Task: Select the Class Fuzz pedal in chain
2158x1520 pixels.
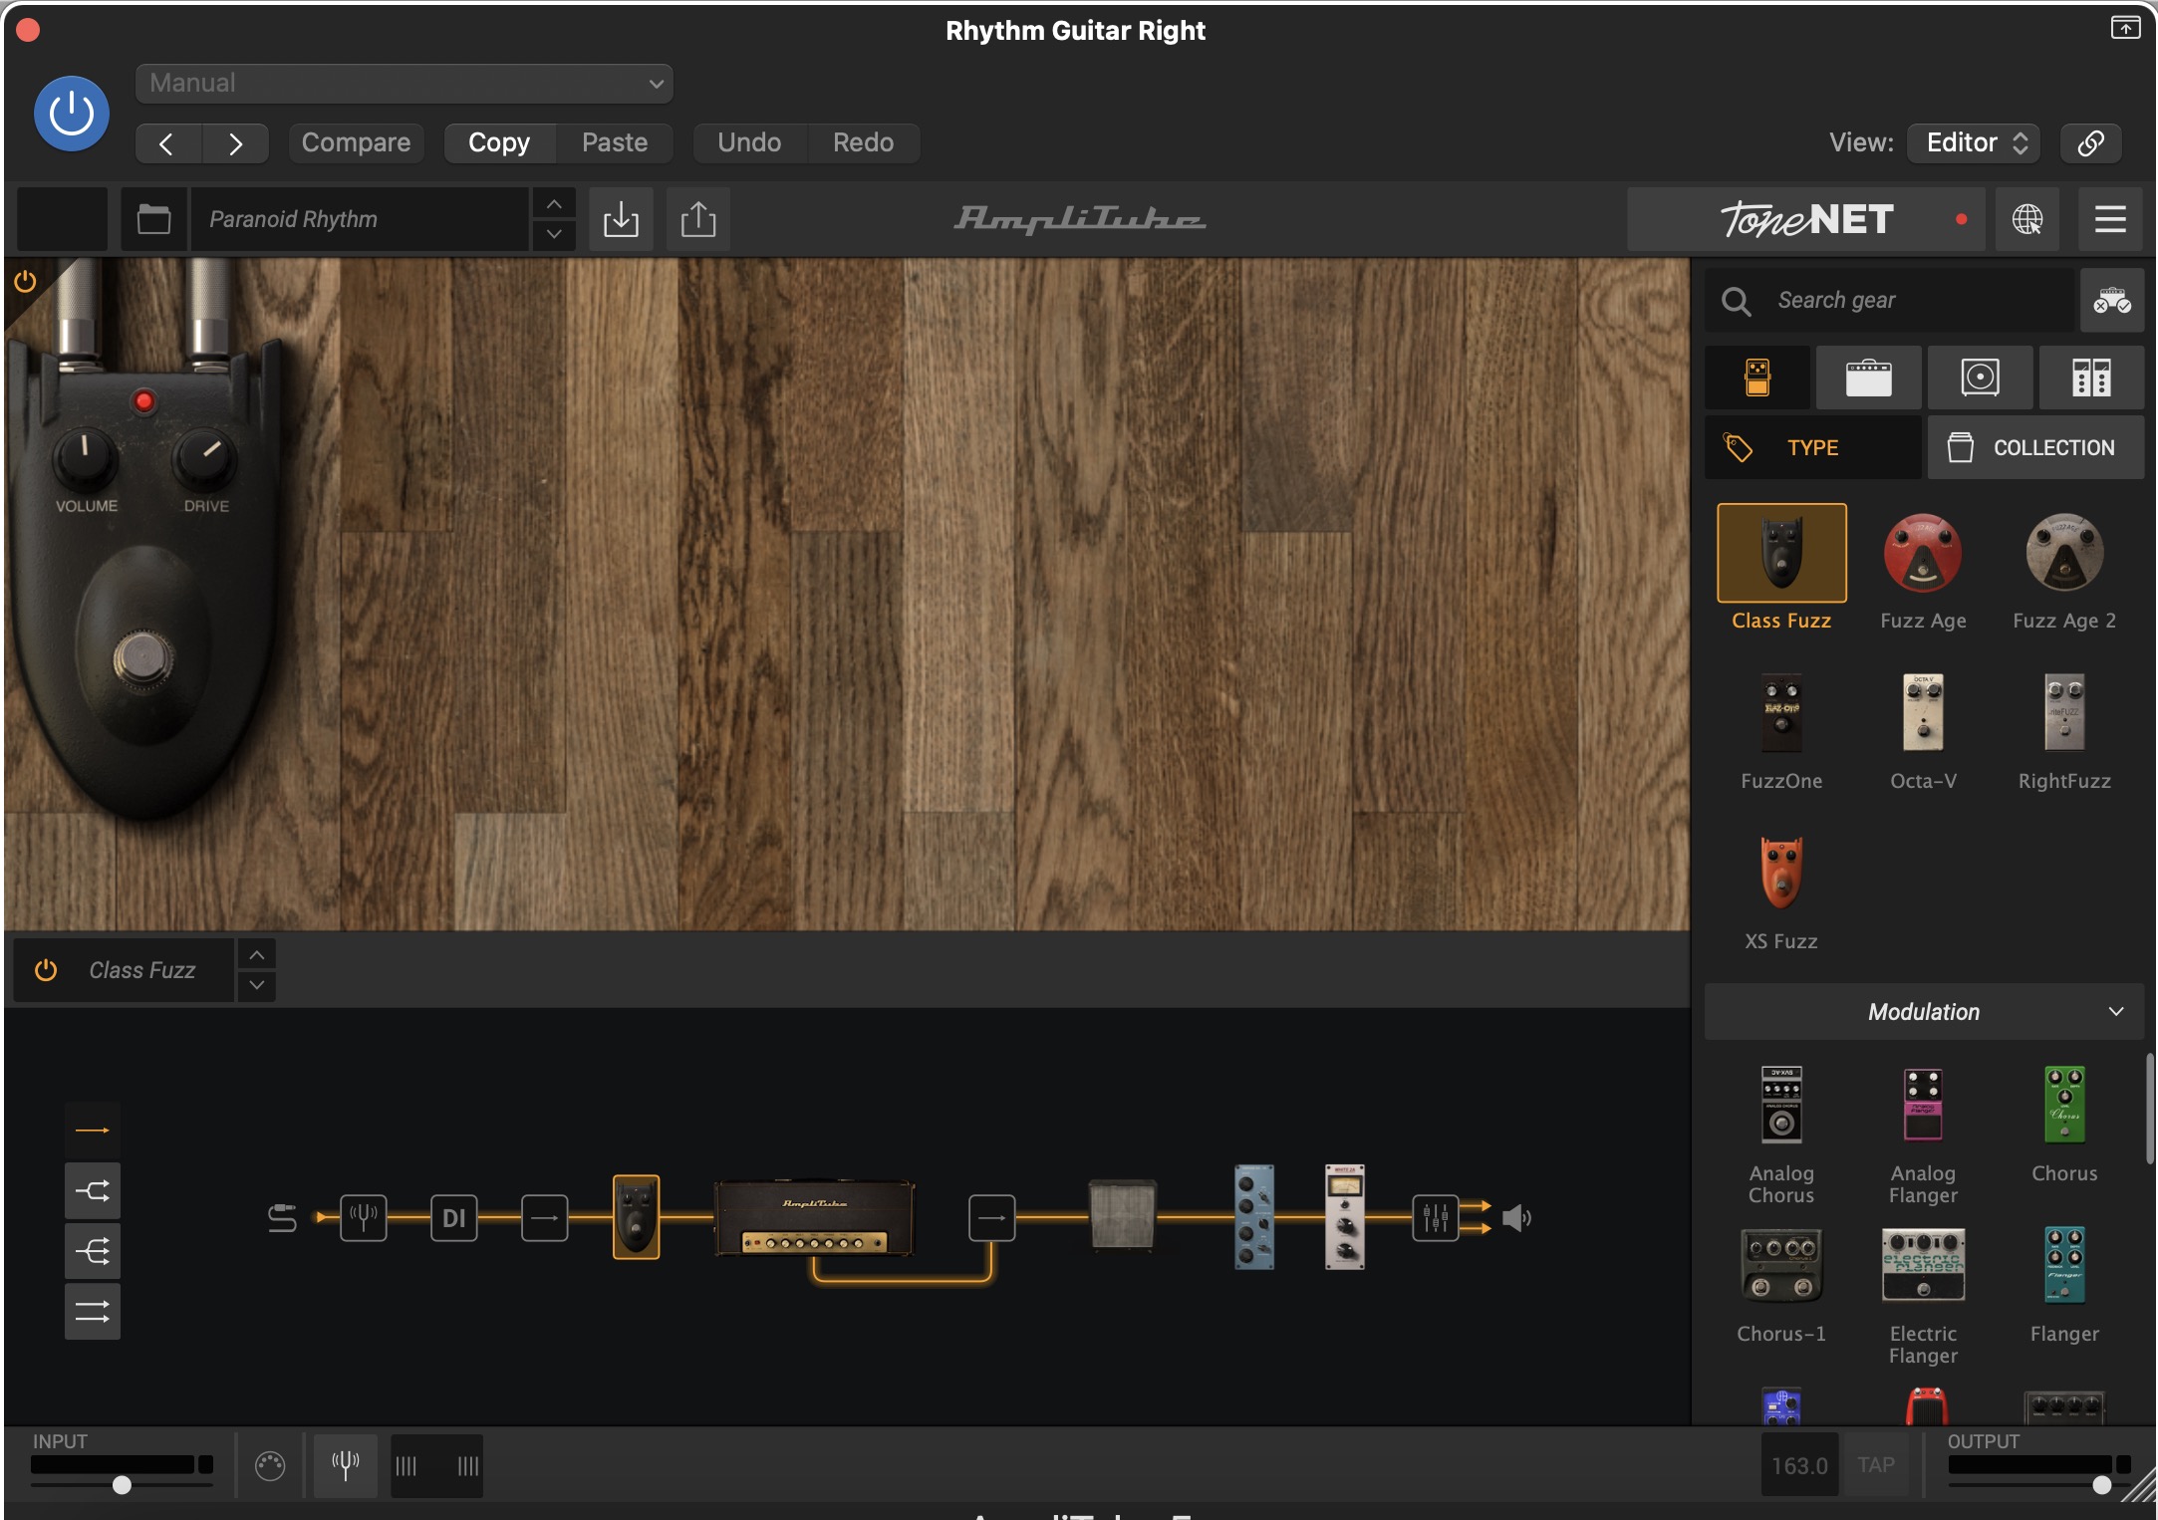Action: click(636, 1217)
